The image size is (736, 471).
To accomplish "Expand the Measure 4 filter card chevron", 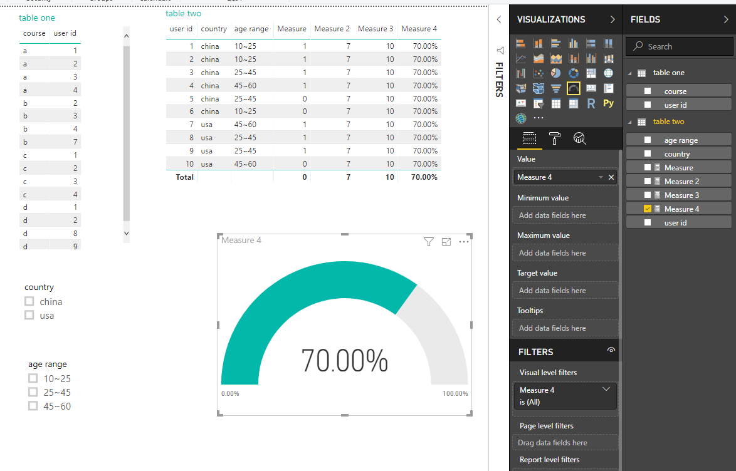I will pyautogui.click(x=606, y=389).
